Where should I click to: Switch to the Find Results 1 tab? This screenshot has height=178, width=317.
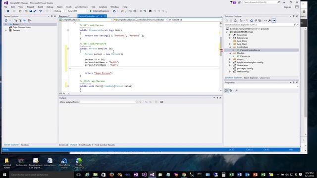[86, 145]
